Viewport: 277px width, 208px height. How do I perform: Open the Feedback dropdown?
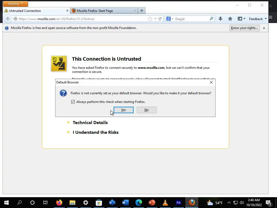coord(258,19)
